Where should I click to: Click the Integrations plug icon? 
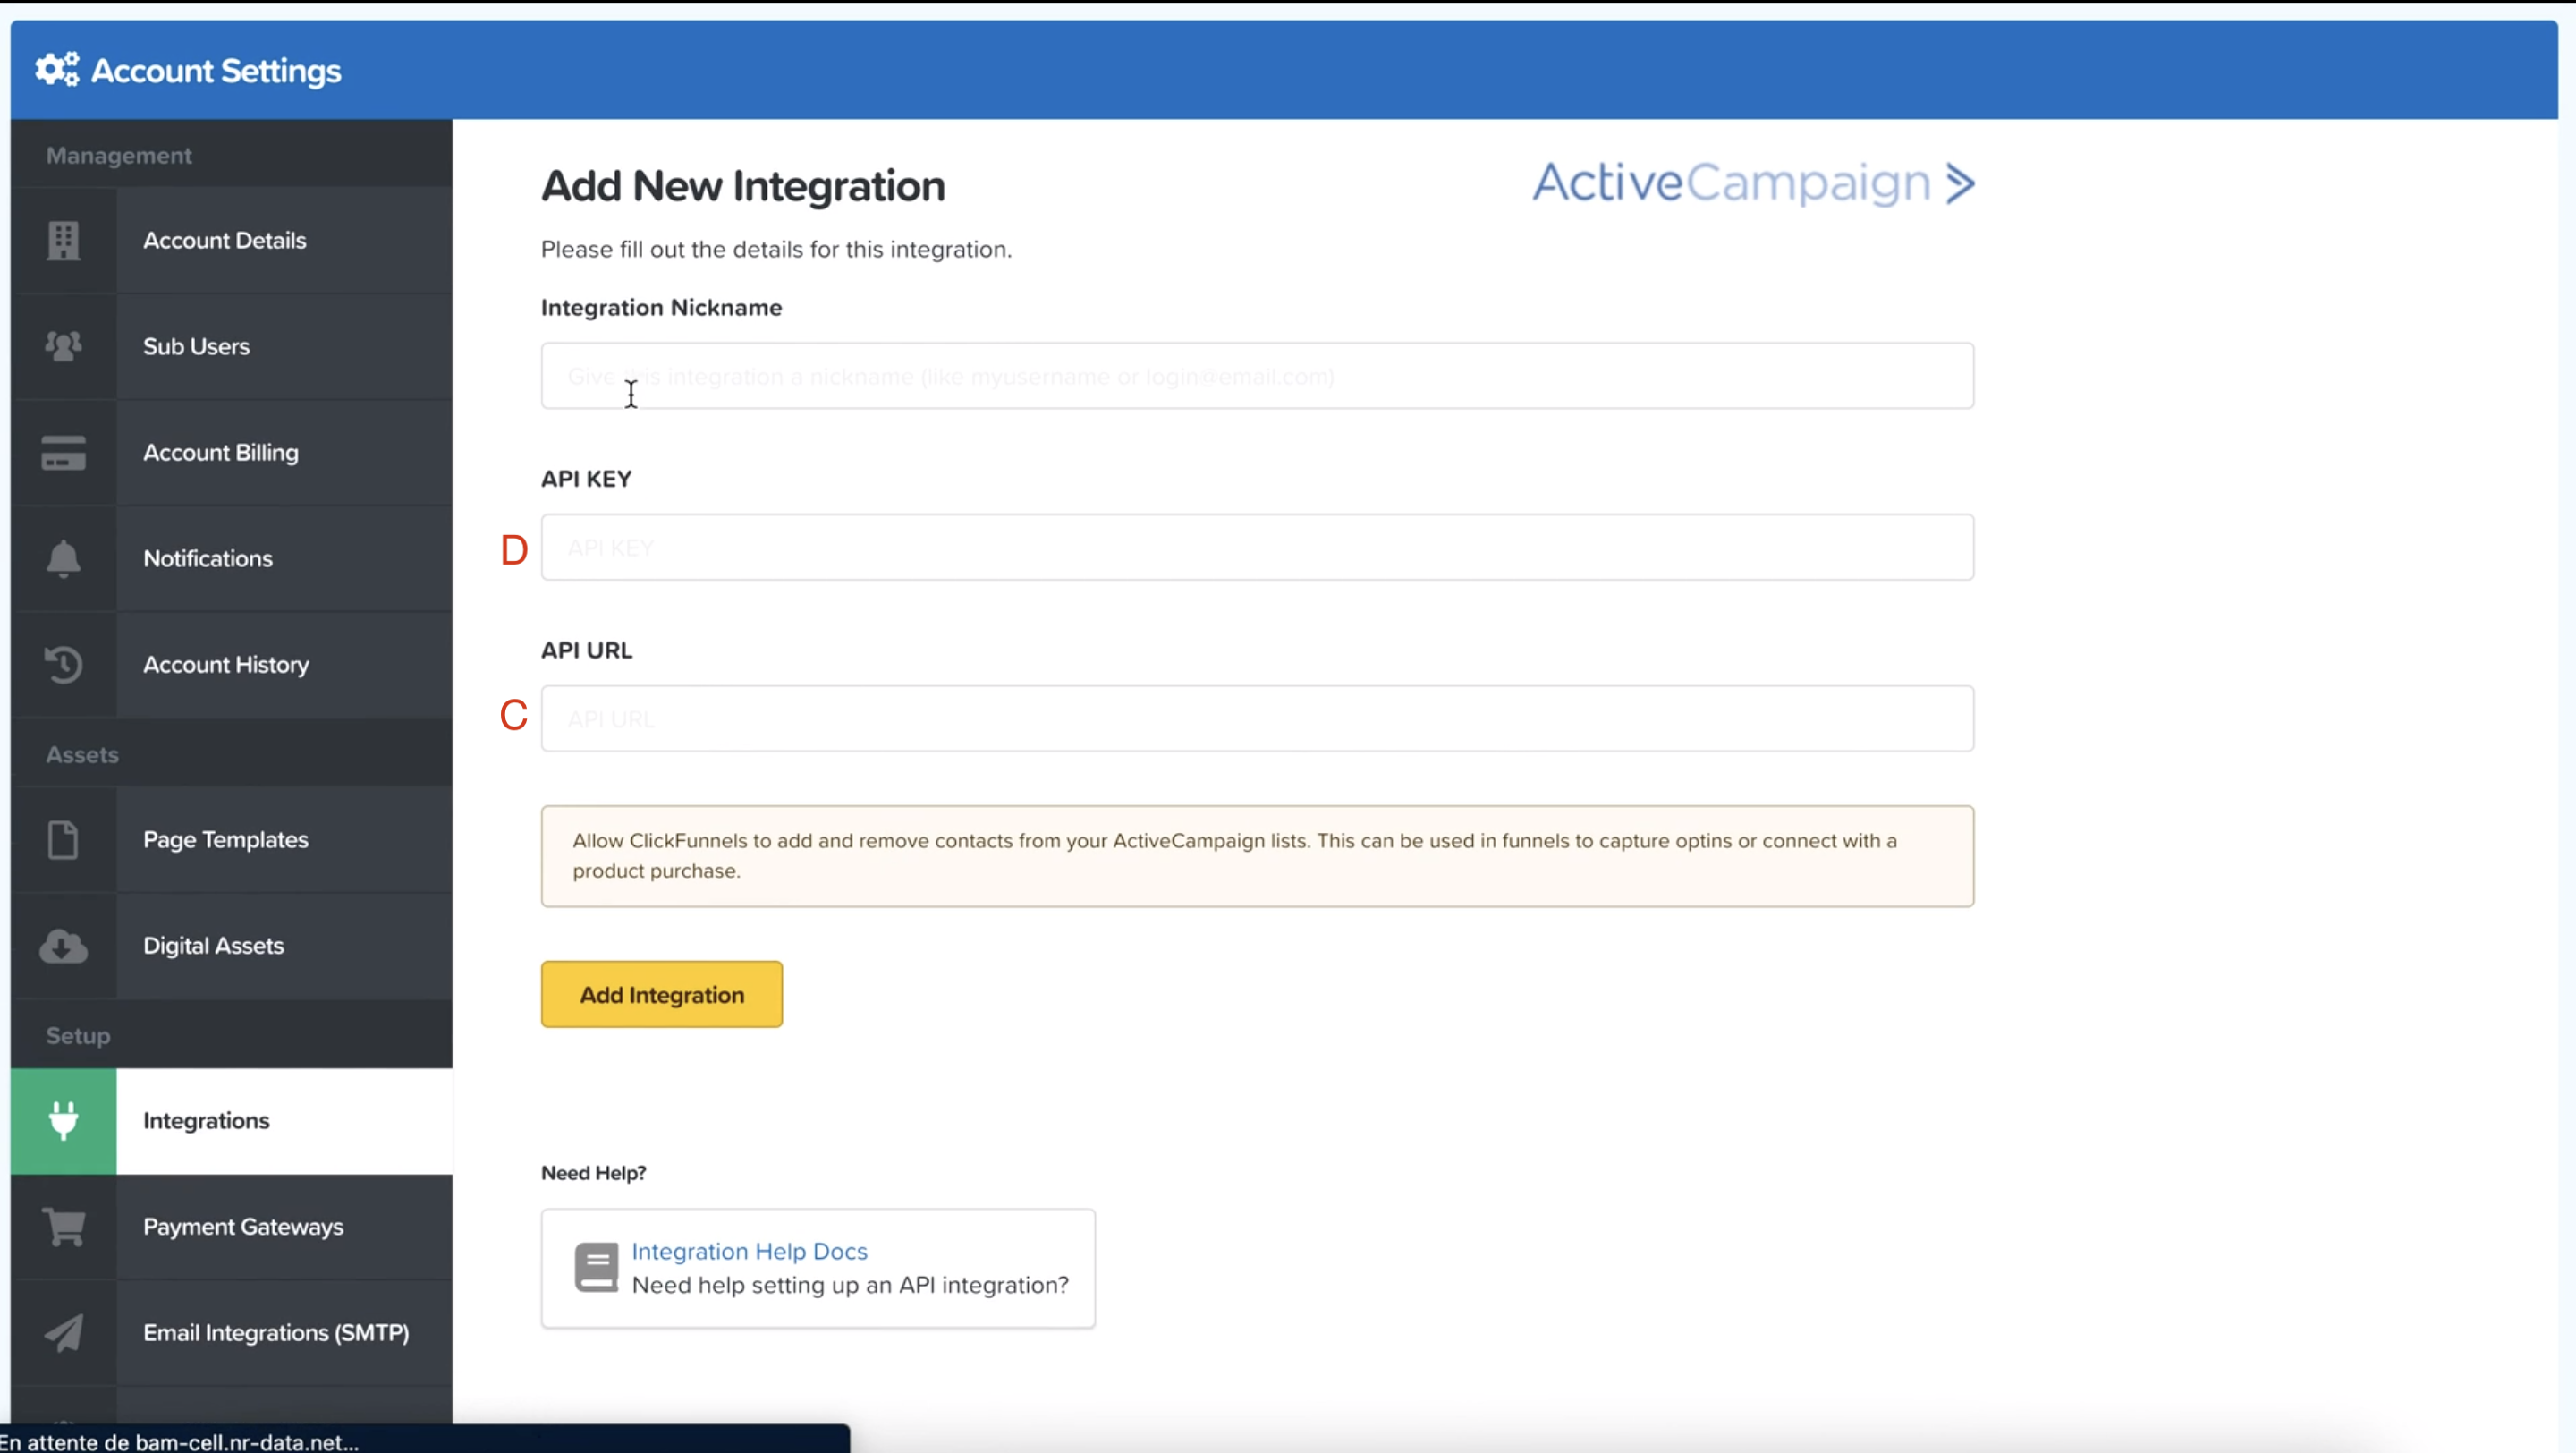tap(63, 1120)
